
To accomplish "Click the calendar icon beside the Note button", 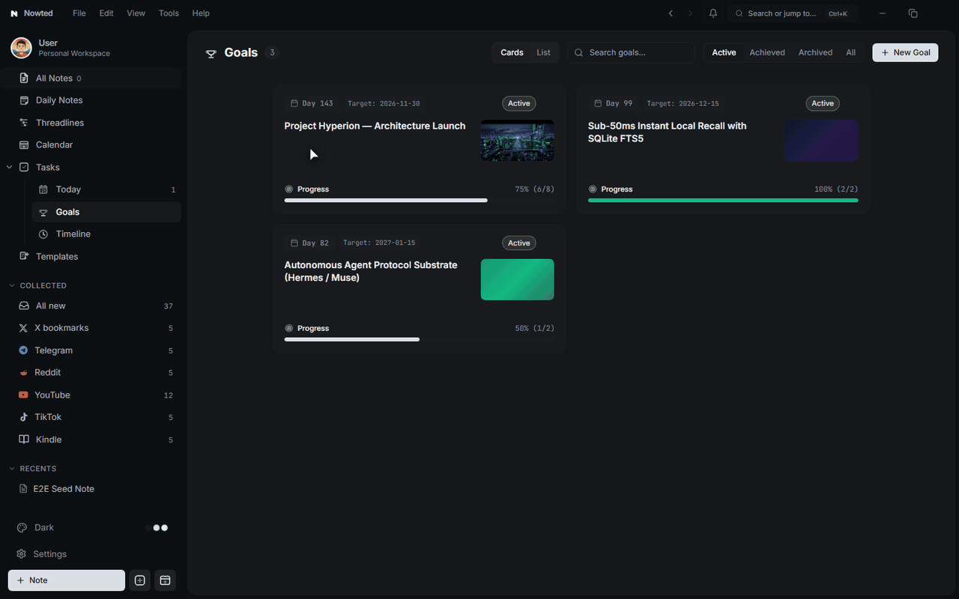I will point(165,580).
